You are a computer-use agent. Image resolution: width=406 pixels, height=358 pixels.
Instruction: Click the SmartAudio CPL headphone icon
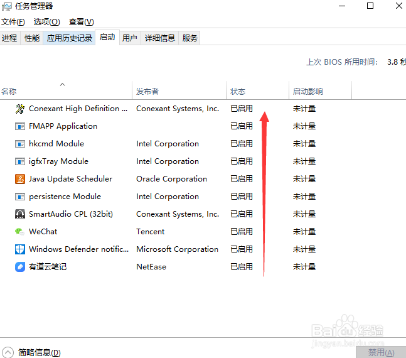coord(20,214)
